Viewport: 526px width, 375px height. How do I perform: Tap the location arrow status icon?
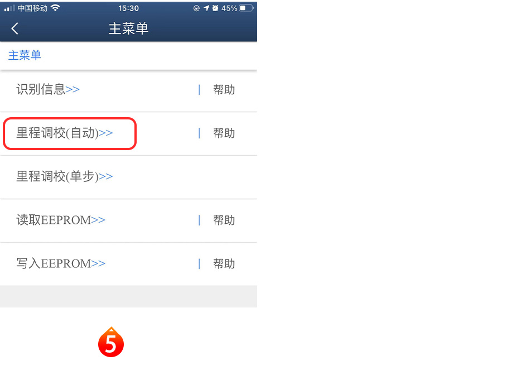[206, 8]
